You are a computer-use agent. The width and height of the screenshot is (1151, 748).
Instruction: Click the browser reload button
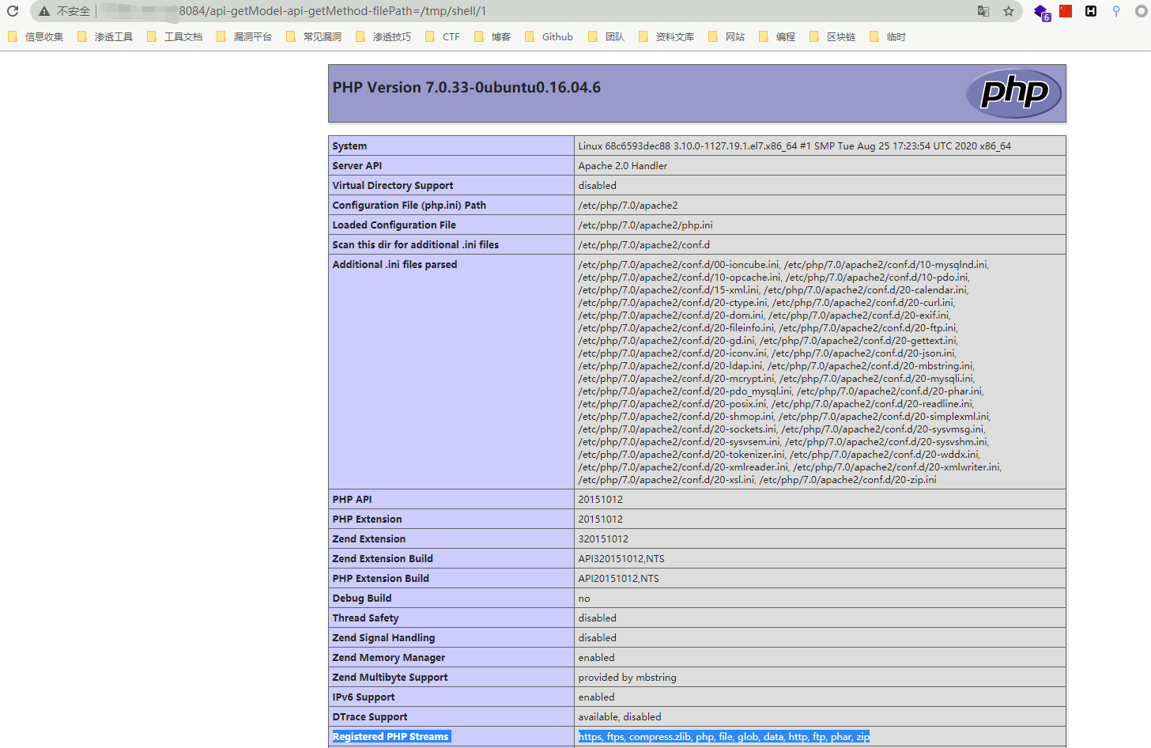[13, 11]
